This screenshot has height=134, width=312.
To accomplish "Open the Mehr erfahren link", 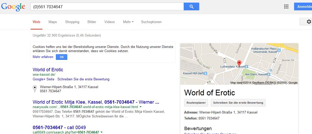I will tap(43, 57).
